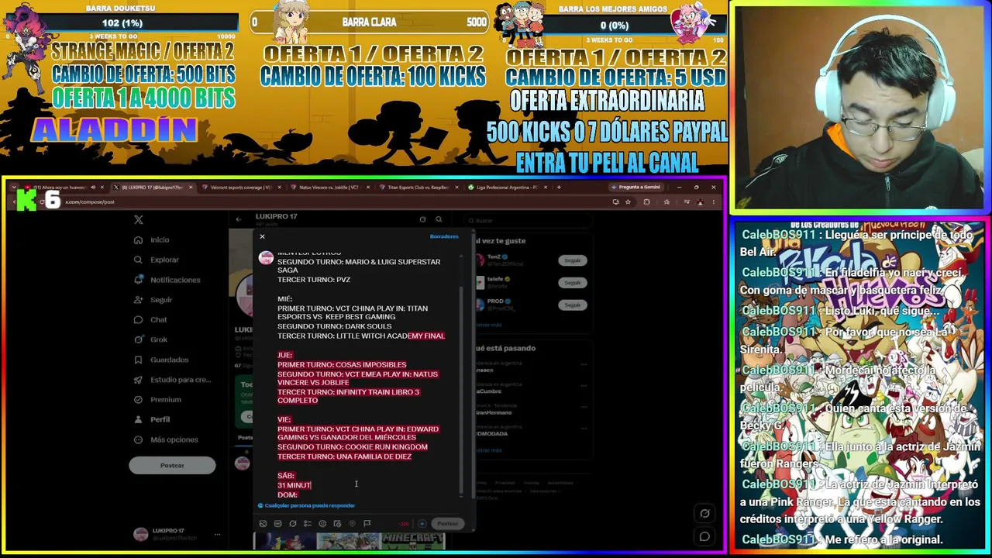The image size is (992, 558).
Task: Bookmark this page with the star icon
Action: tap(628, 202)
